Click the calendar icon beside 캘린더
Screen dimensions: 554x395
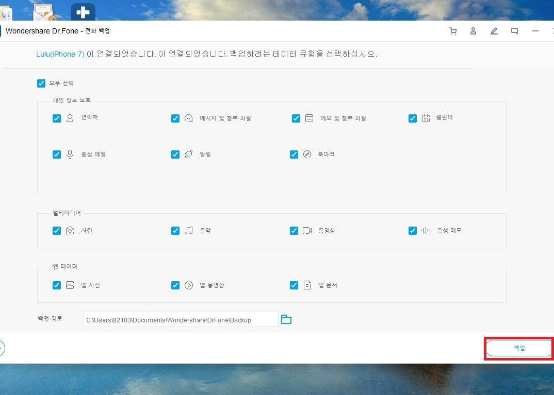(426, 118)
